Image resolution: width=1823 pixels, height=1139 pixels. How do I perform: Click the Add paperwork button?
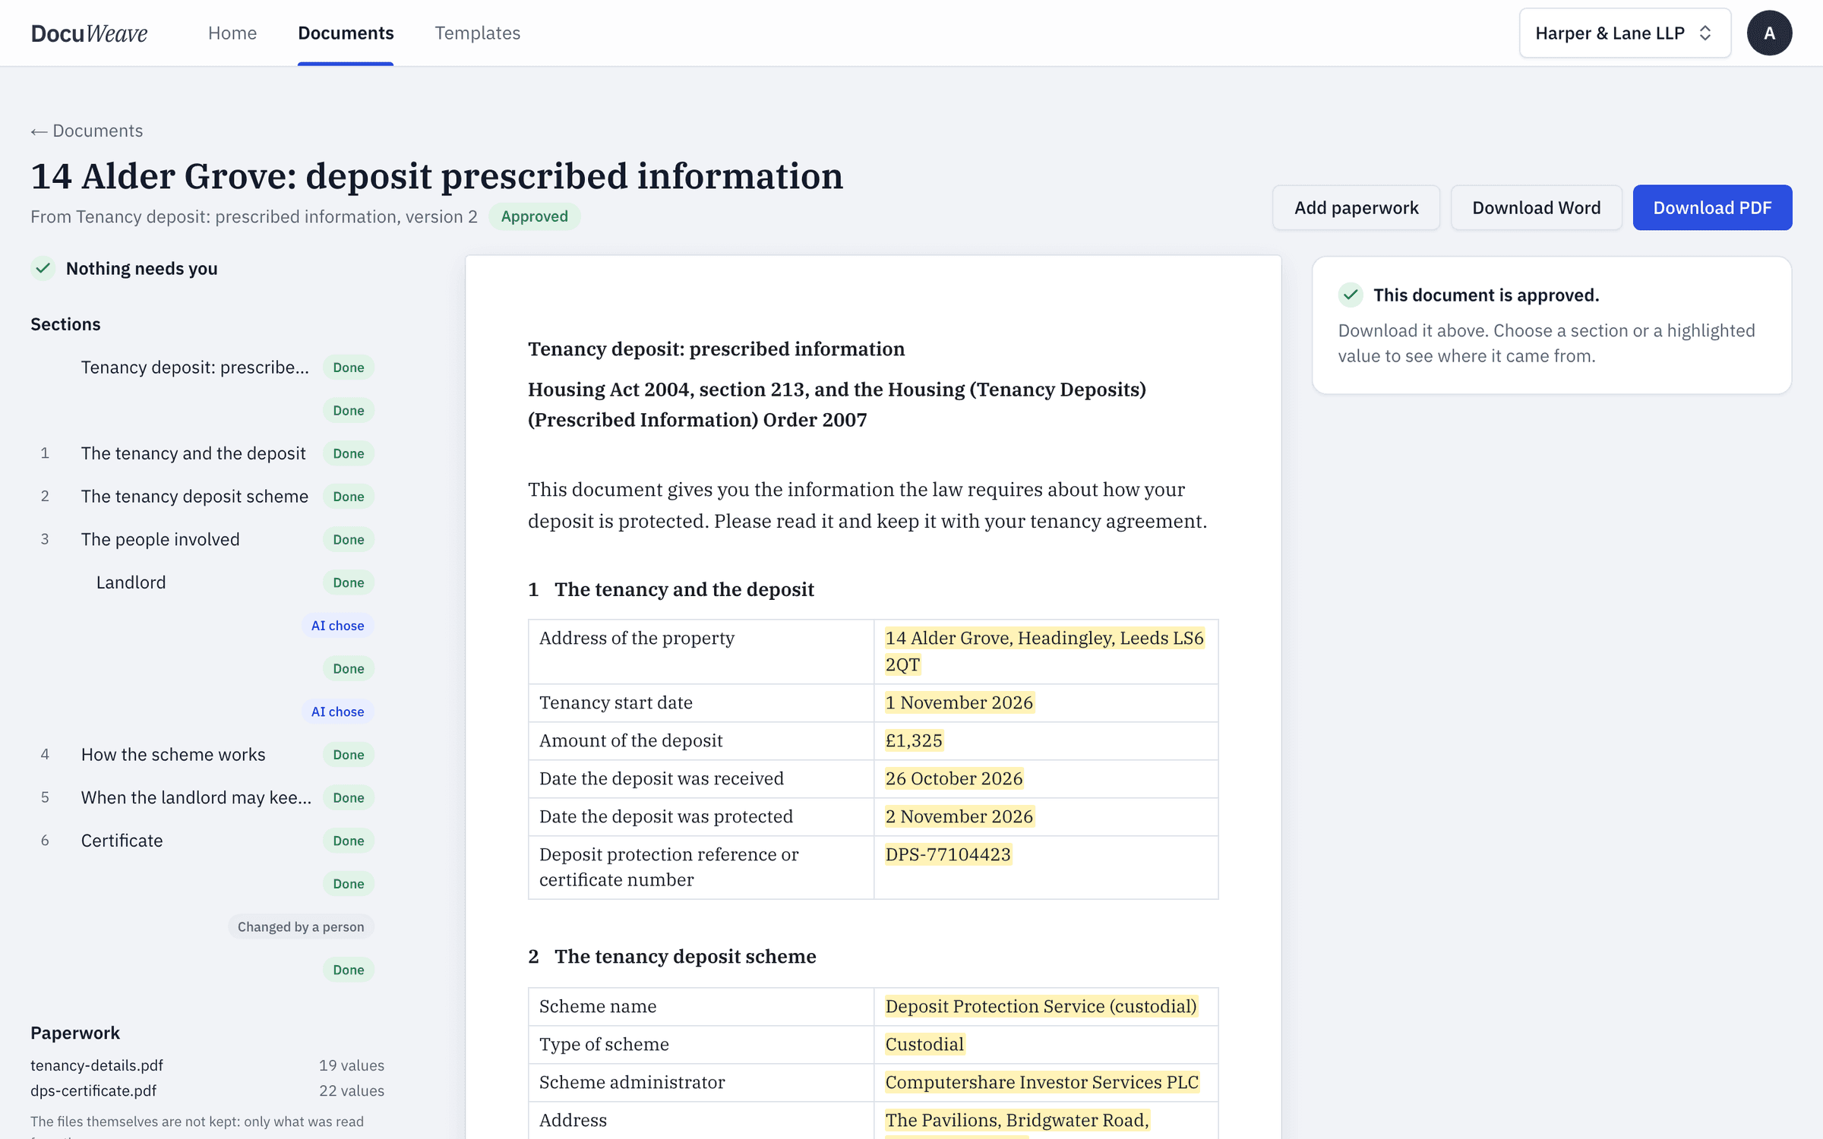[x=1356, y=207]
